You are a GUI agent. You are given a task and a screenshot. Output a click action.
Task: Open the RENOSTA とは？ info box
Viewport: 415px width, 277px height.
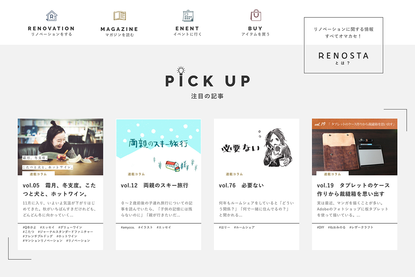pyautogui.click(x=343, y=45)
